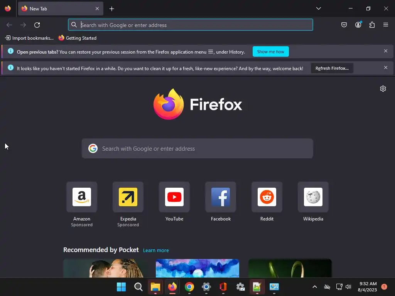Open the new tab personalize gear
The width and height of the screenshot is (395, 296).
pyautogui.click(x=383, y=89)
